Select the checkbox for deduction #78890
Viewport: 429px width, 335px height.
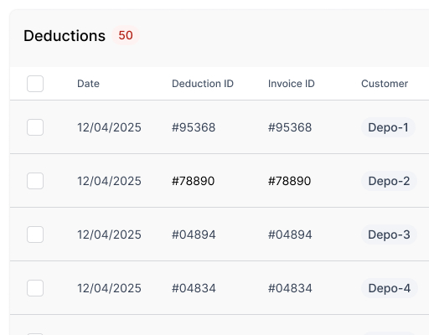35,181
